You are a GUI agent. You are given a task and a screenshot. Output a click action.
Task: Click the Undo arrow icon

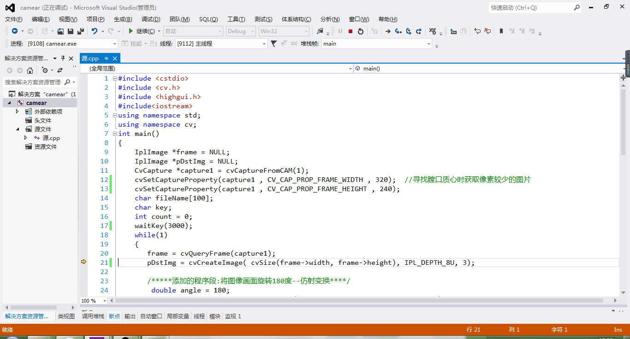[94, 31]
